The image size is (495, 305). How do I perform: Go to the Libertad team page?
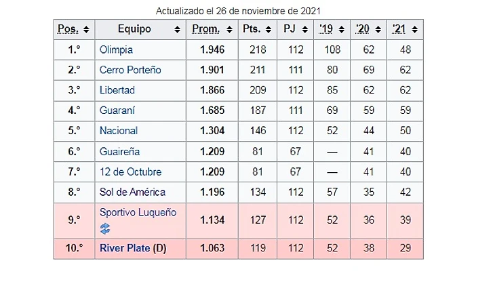[x=117, y=90]
